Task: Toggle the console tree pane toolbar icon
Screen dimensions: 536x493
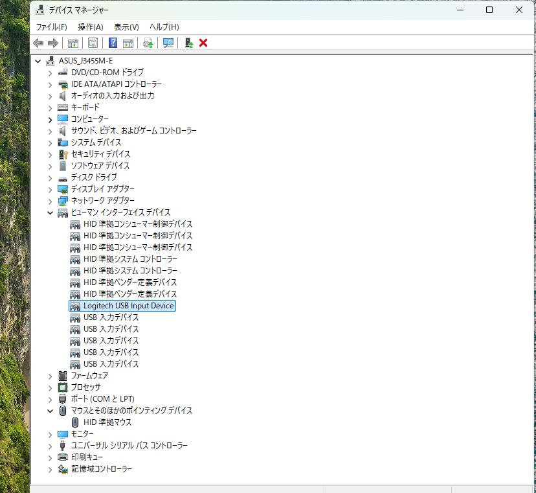Action: (x=73, y=43)
